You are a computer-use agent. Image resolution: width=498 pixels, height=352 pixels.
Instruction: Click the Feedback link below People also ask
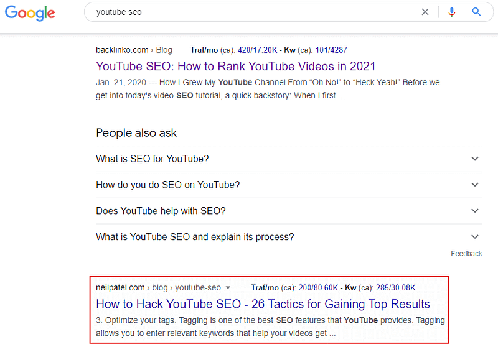click(x=466, y=254)
